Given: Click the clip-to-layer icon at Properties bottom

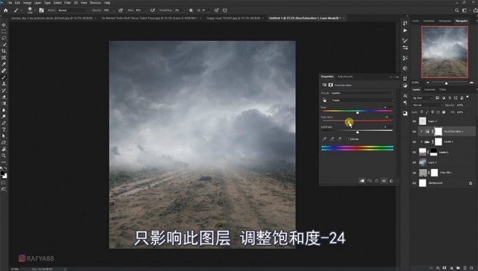Looking at the screenshot, I should (x=362, y=181).
